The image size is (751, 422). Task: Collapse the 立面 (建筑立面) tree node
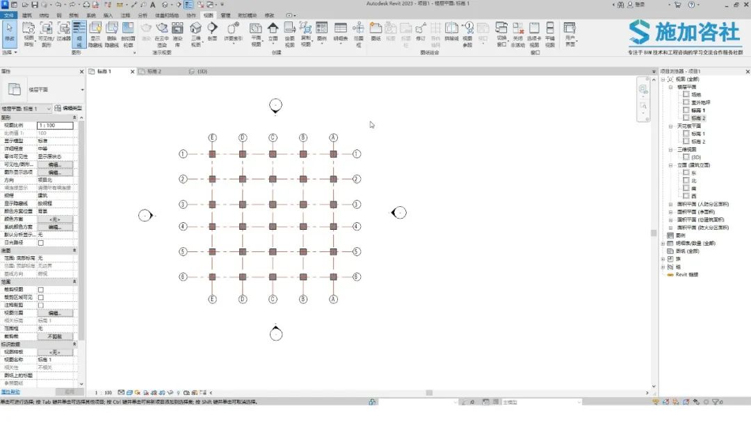[x=670, y=165]
